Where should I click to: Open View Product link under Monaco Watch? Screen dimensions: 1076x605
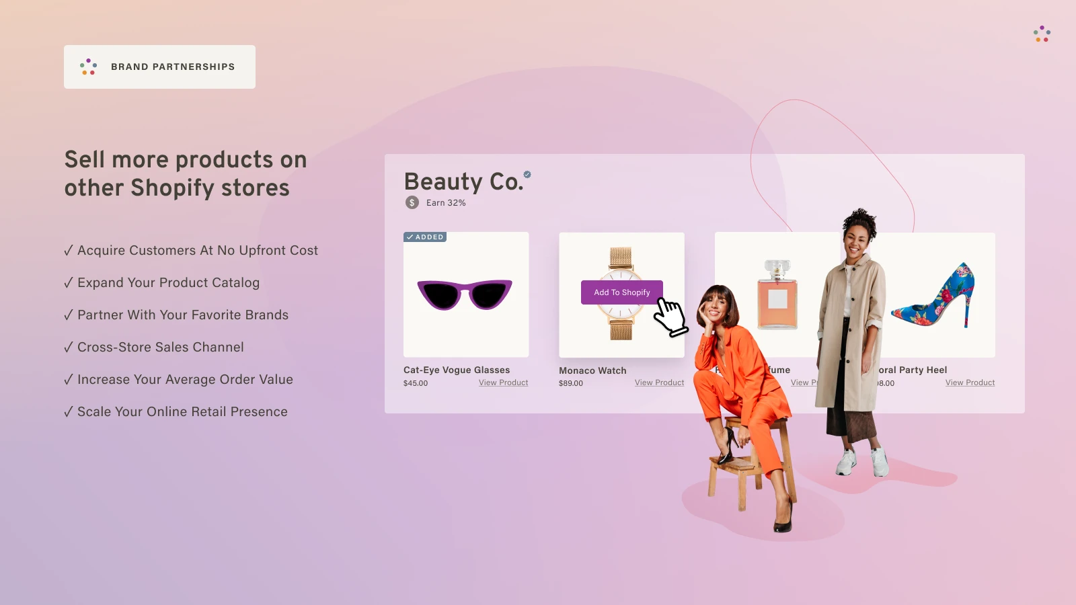click(659, 382)
